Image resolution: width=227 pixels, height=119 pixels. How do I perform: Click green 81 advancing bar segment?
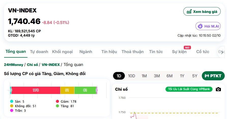85,90
